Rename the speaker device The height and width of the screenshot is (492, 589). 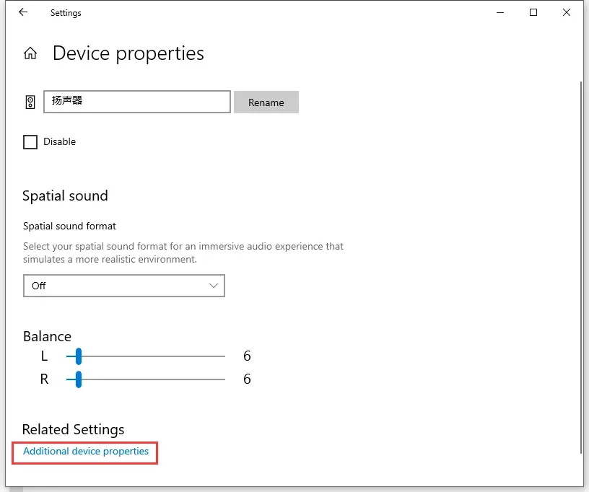(266, 102)
